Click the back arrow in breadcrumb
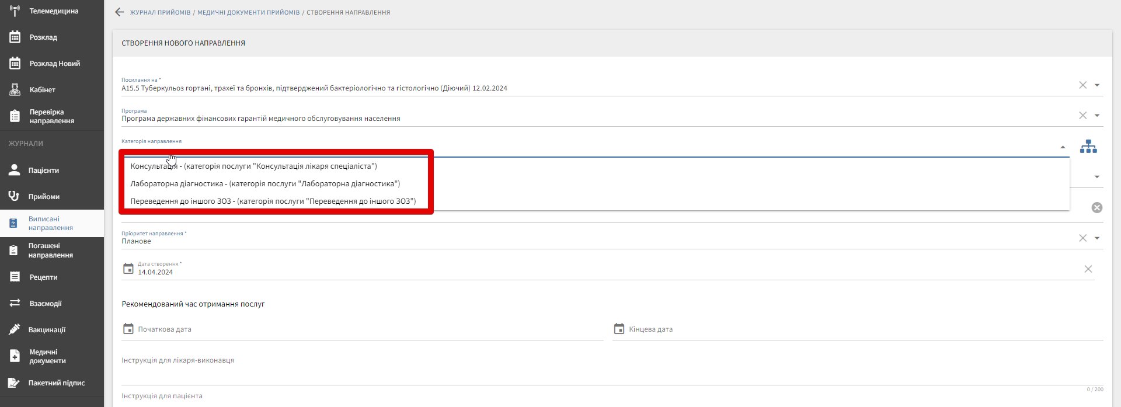Screen dimensions: 1121x407 click(120, 12)
